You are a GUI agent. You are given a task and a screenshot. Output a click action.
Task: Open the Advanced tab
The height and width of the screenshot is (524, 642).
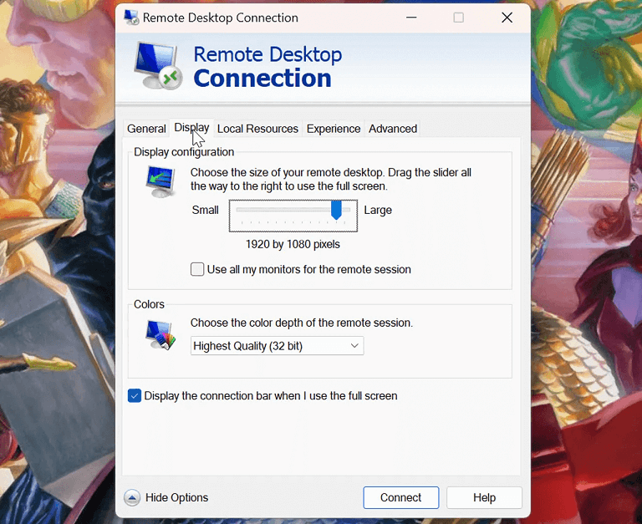click(x=393, y=129)
